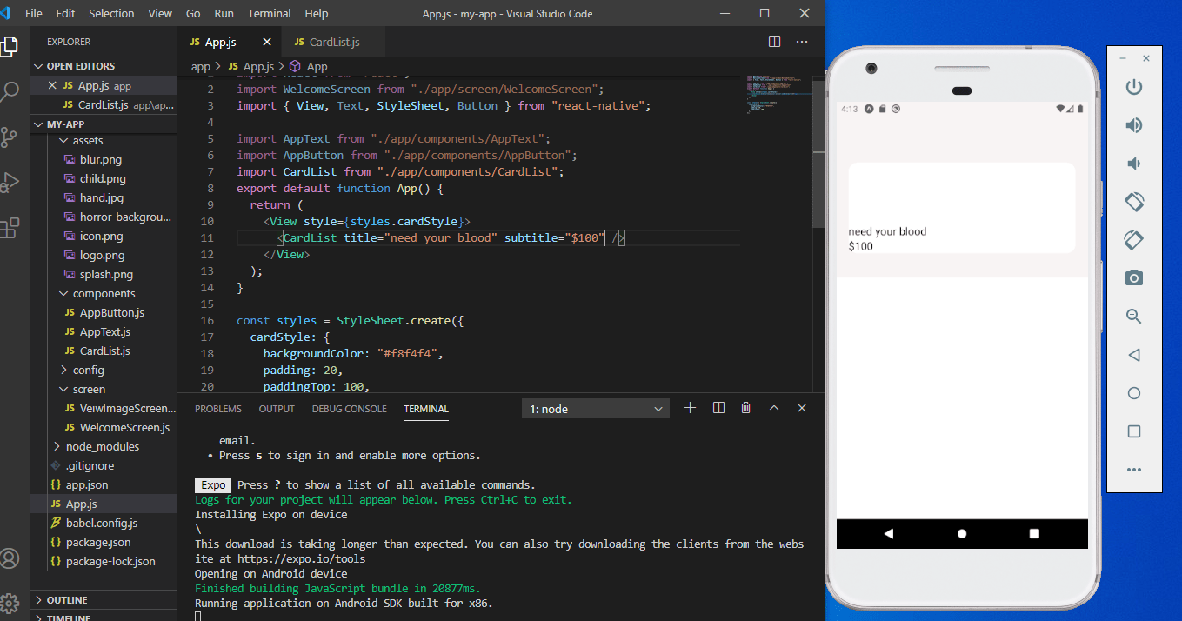Close the terminal panel
The width and height of the screenshot is (1182, 621).
pos(802,408)
